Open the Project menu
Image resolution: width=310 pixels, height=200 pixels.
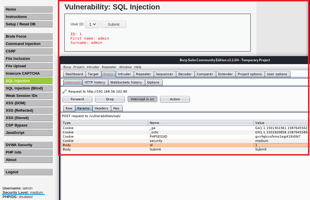79,67
